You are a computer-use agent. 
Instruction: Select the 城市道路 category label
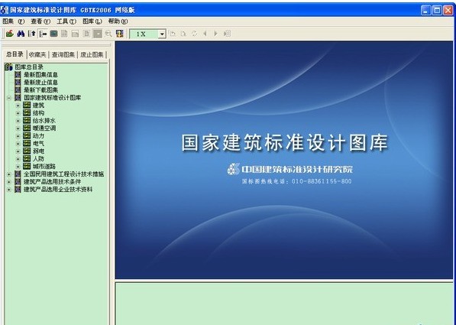44,166
